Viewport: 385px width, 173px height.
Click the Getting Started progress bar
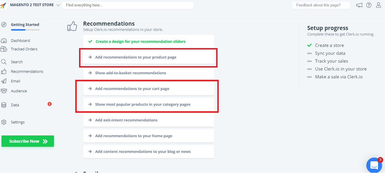(x=25, y=30)
